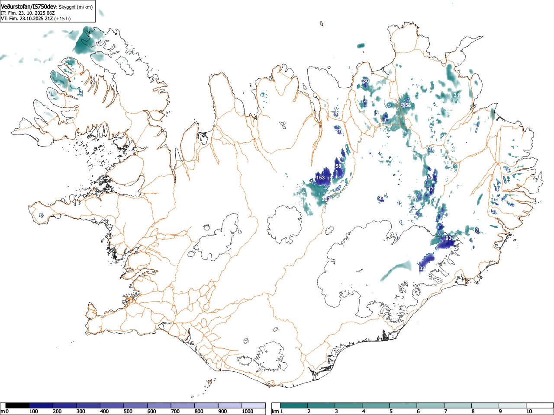Click the 'm0' label on the meter legend
This screenshot has width=554, height=415.
tap(5, 412)
